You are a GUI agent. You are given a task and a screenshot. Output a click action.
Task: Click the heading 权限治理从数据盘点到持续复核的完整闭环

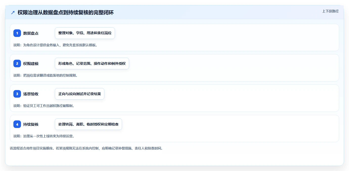tap(66, 12)
